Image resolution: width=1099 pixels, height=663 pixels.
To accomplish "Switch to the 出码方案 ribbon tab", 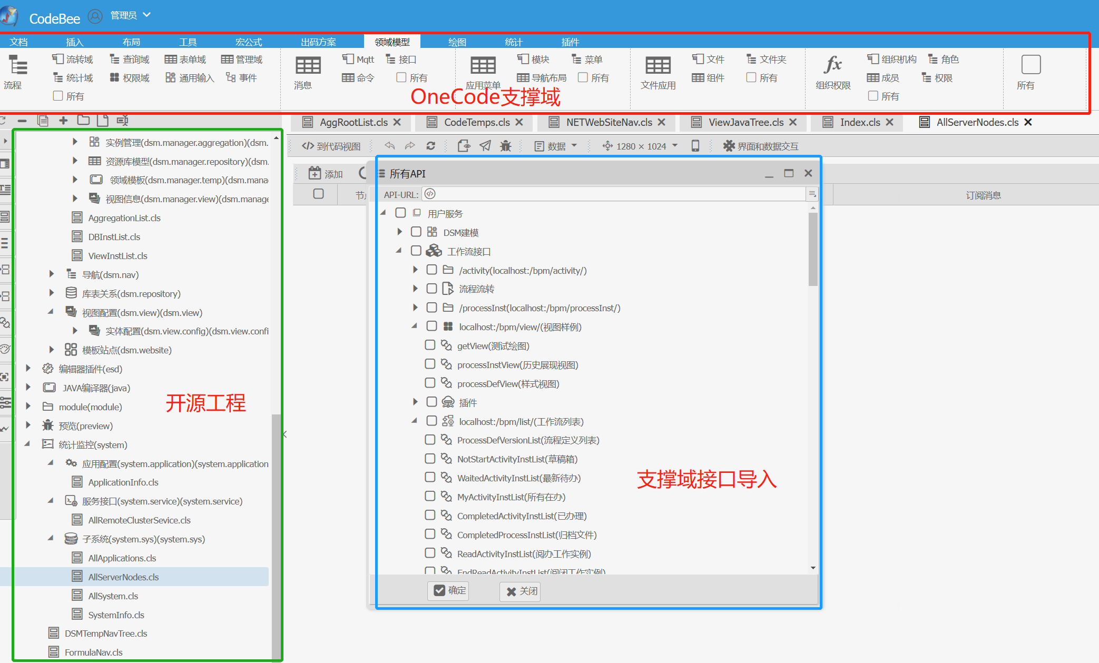I will 318,42.
